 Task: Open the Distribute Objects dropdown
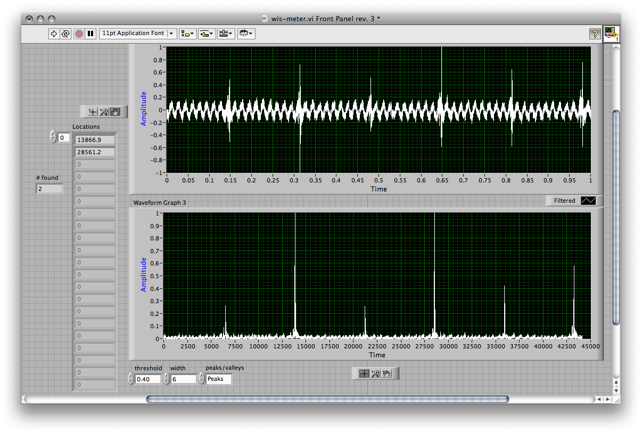click(207, 34)
